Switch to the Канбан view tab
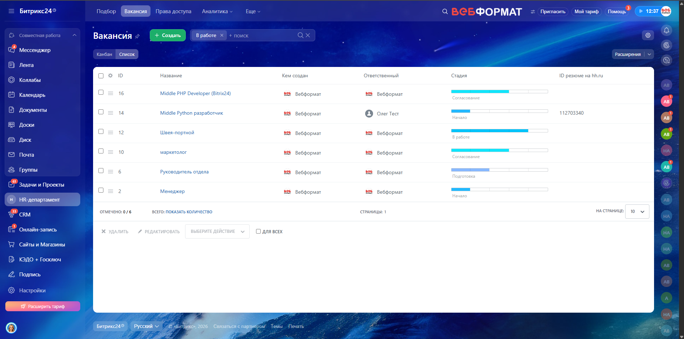The height and width of the screenshot is (339, 684). tap(104, 54)
